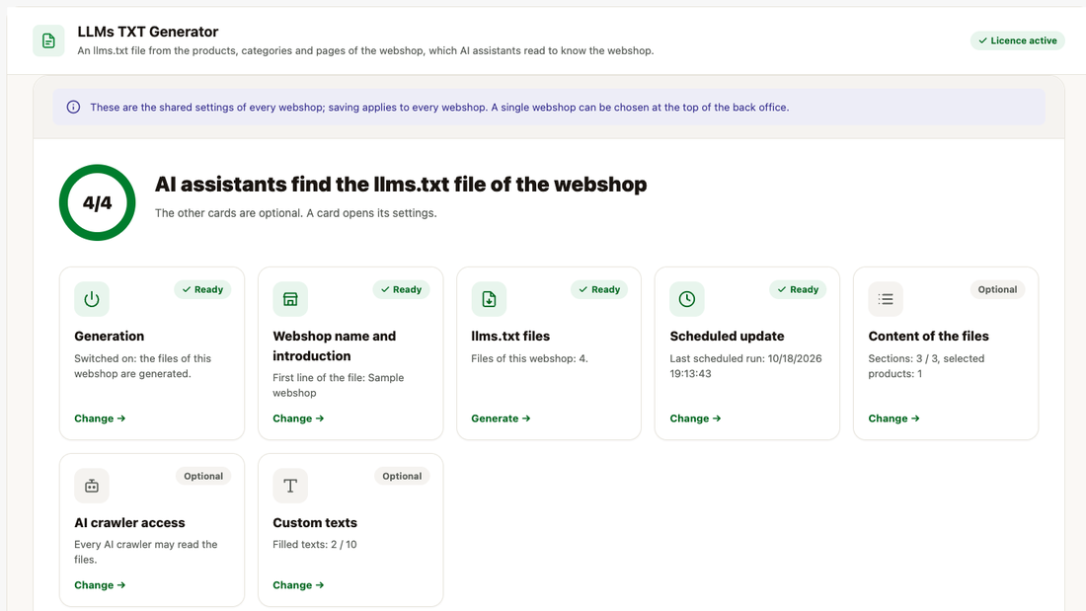
Task: Click the LLMs TXT Generator document icon
Action: tap(48, 40)
